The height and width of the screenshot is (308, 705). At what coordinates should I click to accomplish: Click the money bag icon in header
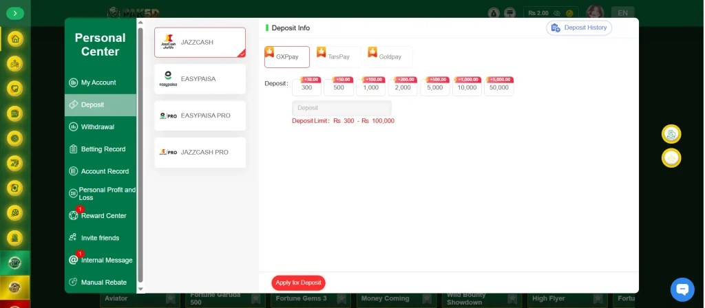click(494, 13)
